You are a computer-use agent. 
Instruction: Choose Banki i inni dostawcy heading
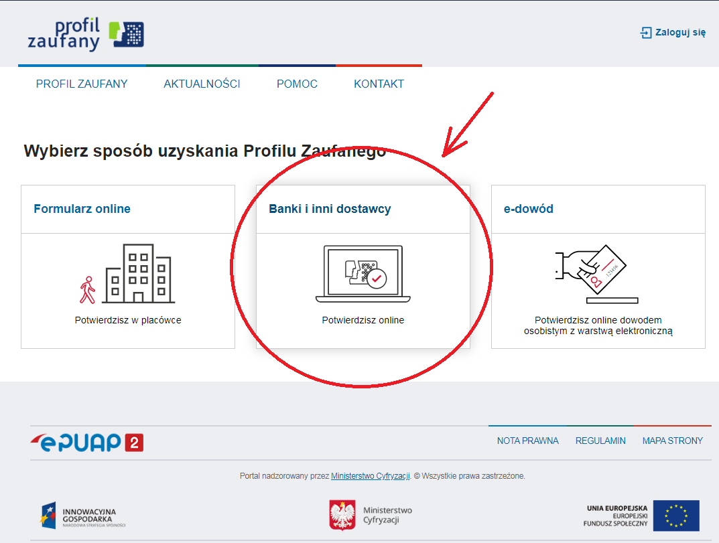pos(330,209)
